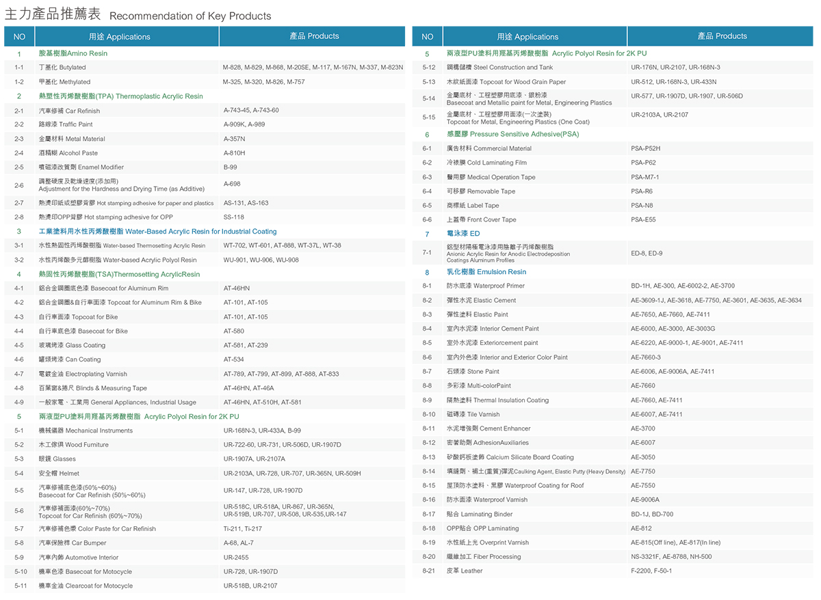Select the Label Tape row

coord(473,206)
